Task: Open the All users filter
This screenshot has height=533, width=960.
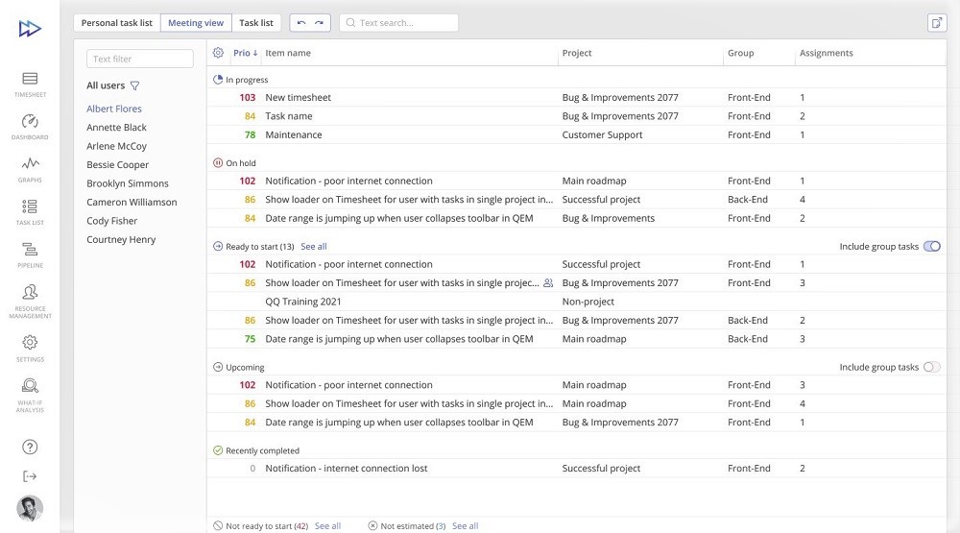Action: pyautogui.click(x=134, y=85)
